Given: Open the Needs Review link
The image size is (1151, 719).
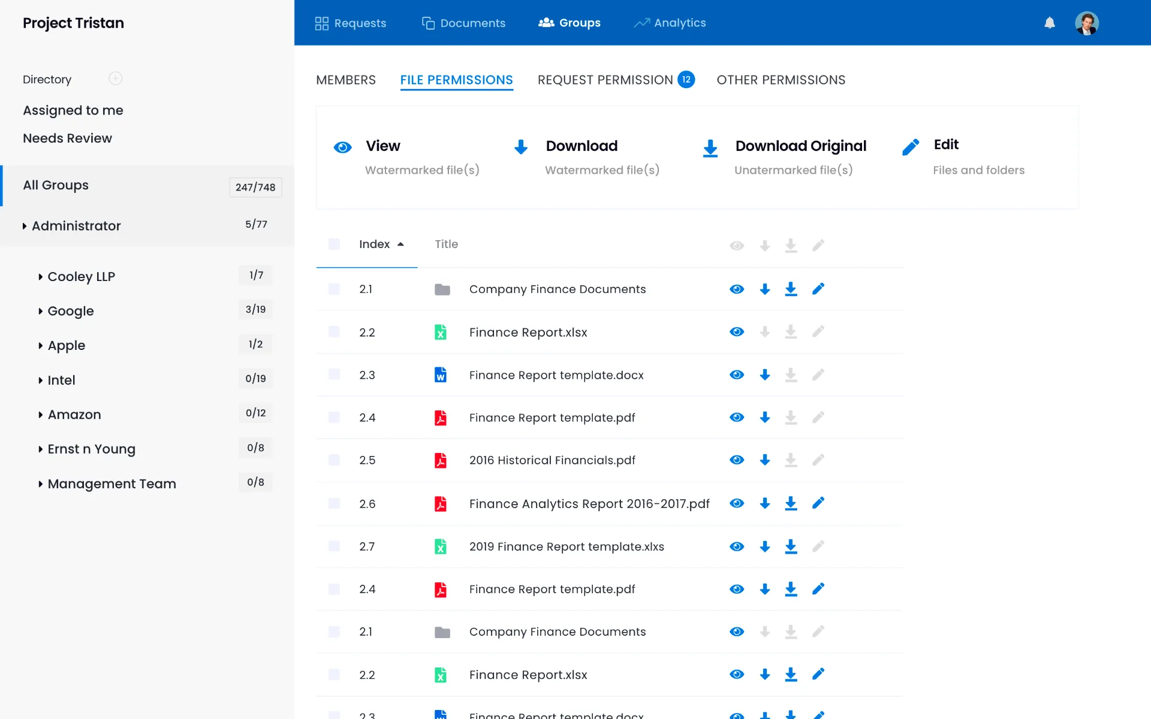Looking at the screenshot, I should coord(67,138).
